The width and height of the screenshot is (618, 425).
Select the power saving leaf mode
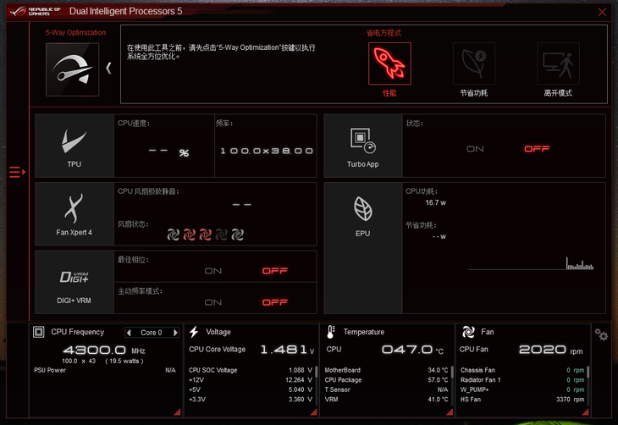[474, 63]
